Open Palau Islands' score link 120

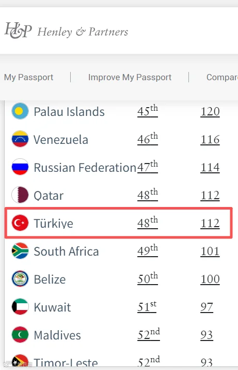pos(210,112)
